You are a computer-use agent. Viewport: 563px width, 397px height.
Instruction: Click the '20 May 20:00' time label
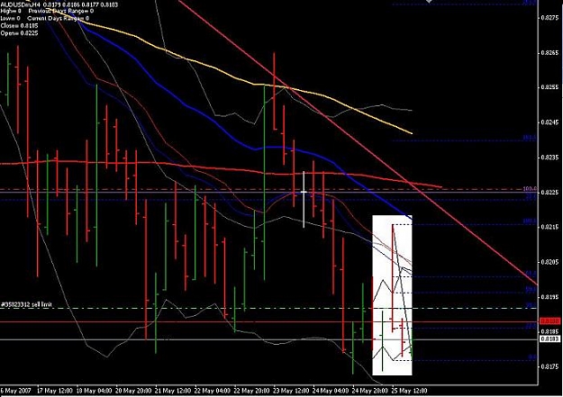coord(133,391)
